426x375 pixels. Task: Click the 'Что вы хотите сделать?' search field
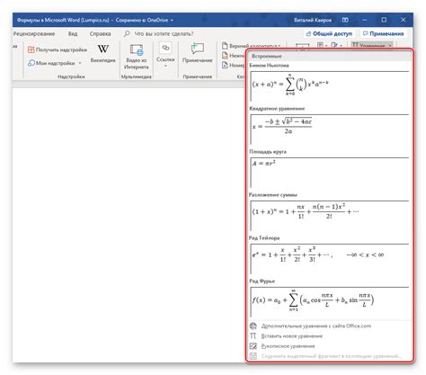(164, 34)
